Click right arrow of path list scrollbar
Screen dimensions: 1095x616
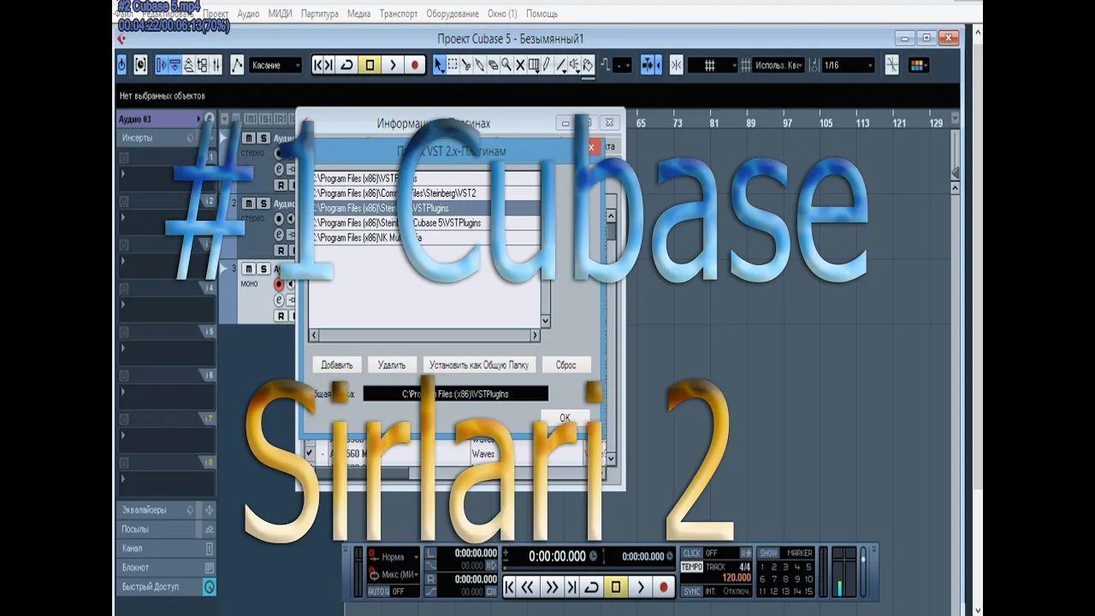coord(535,336)
